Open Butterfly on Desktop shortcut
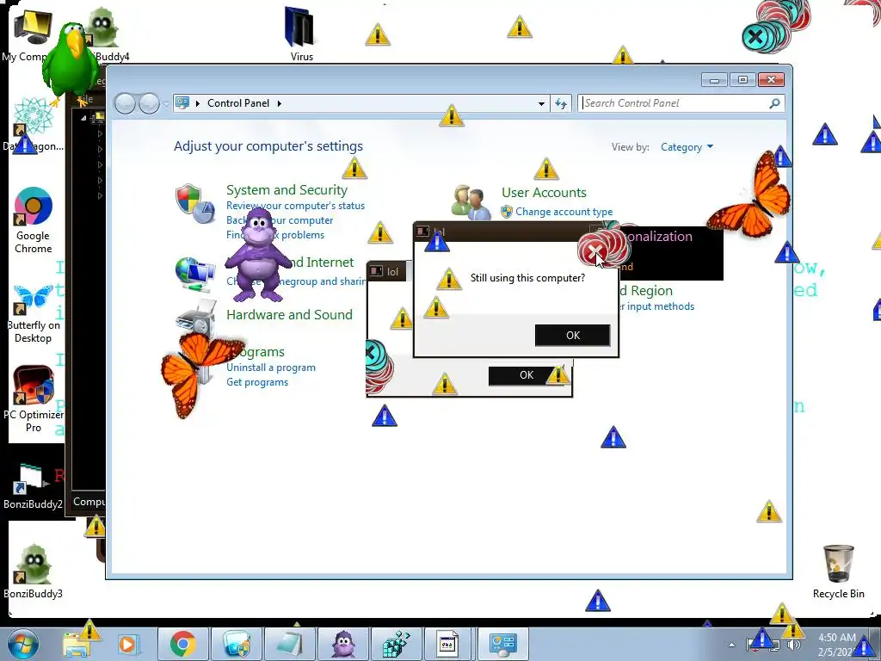Image resolution: width=881 pixels, height=661 pixels. pos(34,299)
